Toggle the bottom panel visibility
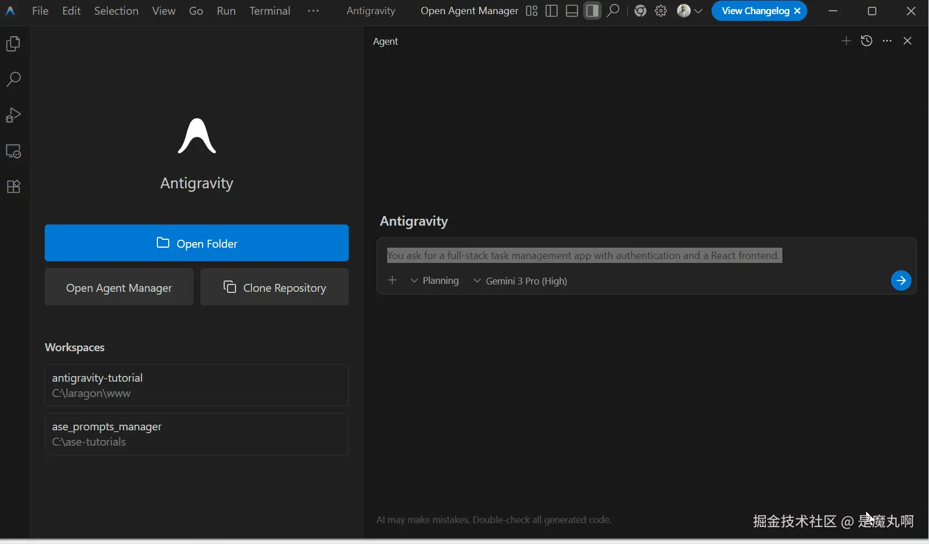The width and height of the screenshot is (929, 544). point(572,11)
